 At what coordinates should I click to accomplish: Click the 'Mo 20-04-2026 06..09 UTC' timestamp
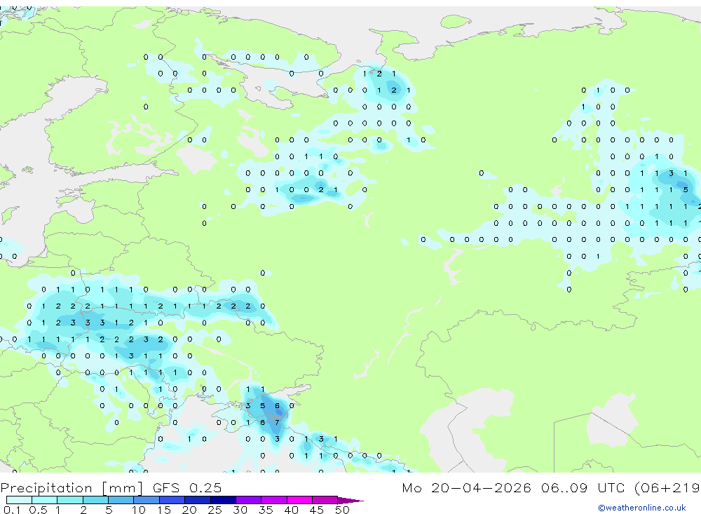(515, 487)
